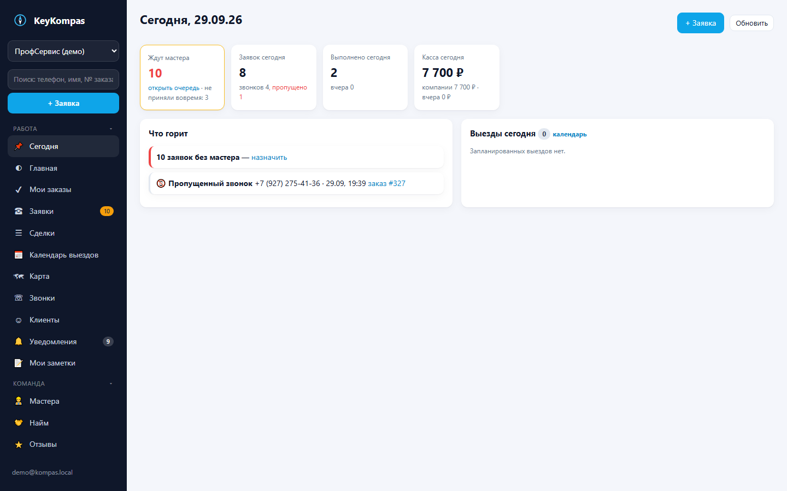
Task: Click the Выполнено сегодня value 2
Action: coord(334,73)
